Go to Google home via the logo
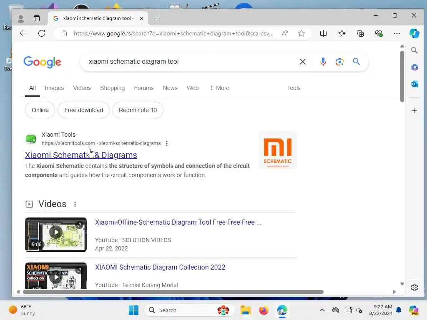Image resolution: width=427 pixels, height=320 pixels. pos(42,62)
